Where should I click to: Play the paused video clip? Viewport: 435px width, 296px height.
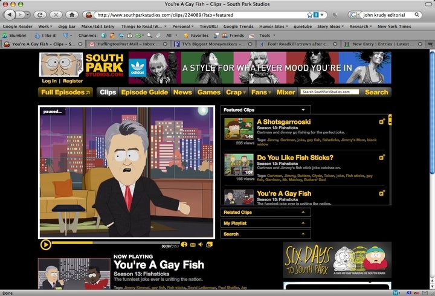point(46,245)
